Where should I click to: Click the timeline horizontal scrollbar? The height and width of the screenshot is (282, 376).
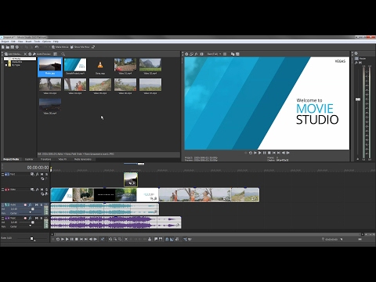208,234
